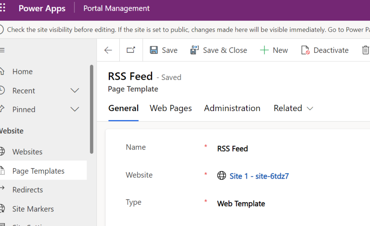Click the Page Template subtitle text
This screenshot has width=370, height=226.
coord(133,89)
